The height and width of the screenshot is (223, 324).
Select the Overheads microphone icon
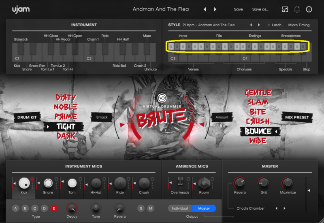180,183
